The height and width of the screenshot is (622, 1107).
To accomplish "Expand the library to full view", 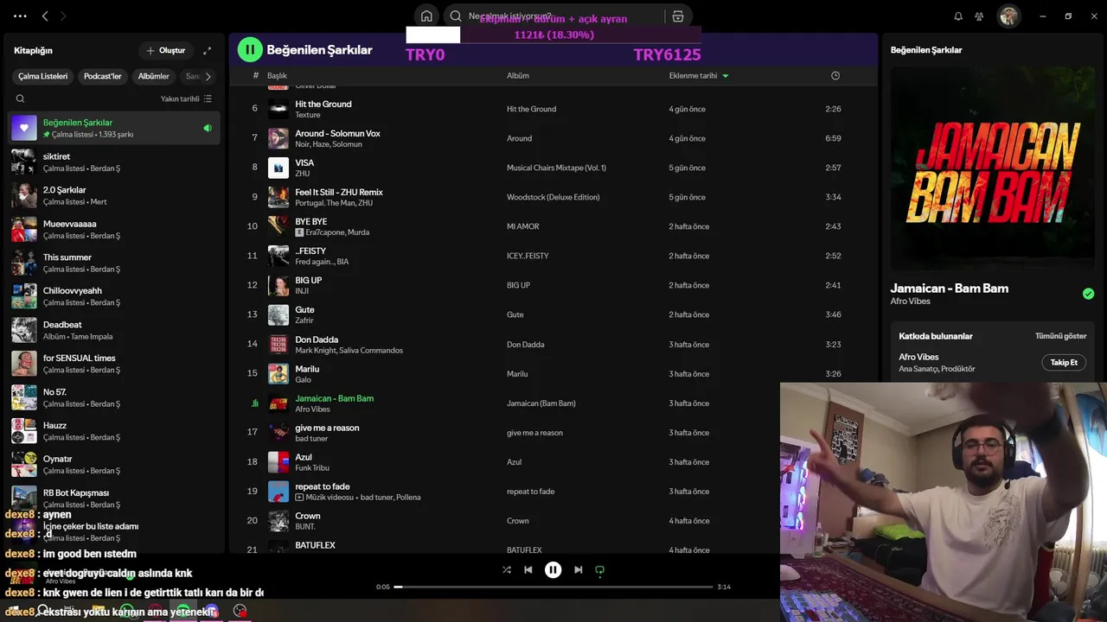I will pyautogui.click(x=207, y=51).
